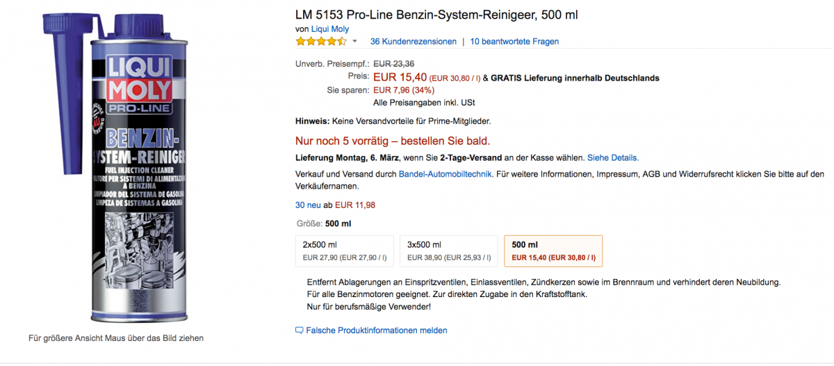Select the single 500 ml size option
Image resolution: width=834 pixels, height=366 pixels.
[553, 250]
